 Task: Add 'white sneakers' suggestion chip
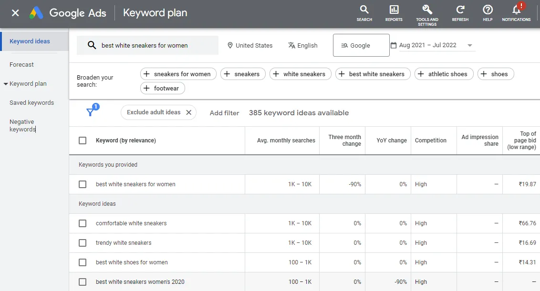[x=301, y=74]
